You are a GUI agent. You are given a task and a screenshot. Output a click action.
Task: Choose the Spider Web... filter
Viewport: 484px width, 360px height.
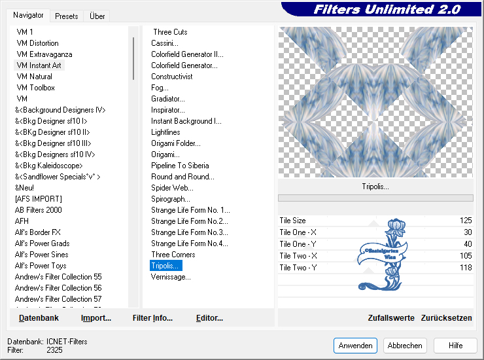(x=172, y=188)
